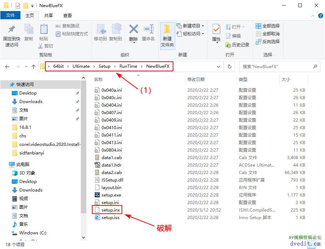The image size is (325, 249).
Task: Click the Ultimate breadcrumb in address bar
Action: tap(81, 66)
